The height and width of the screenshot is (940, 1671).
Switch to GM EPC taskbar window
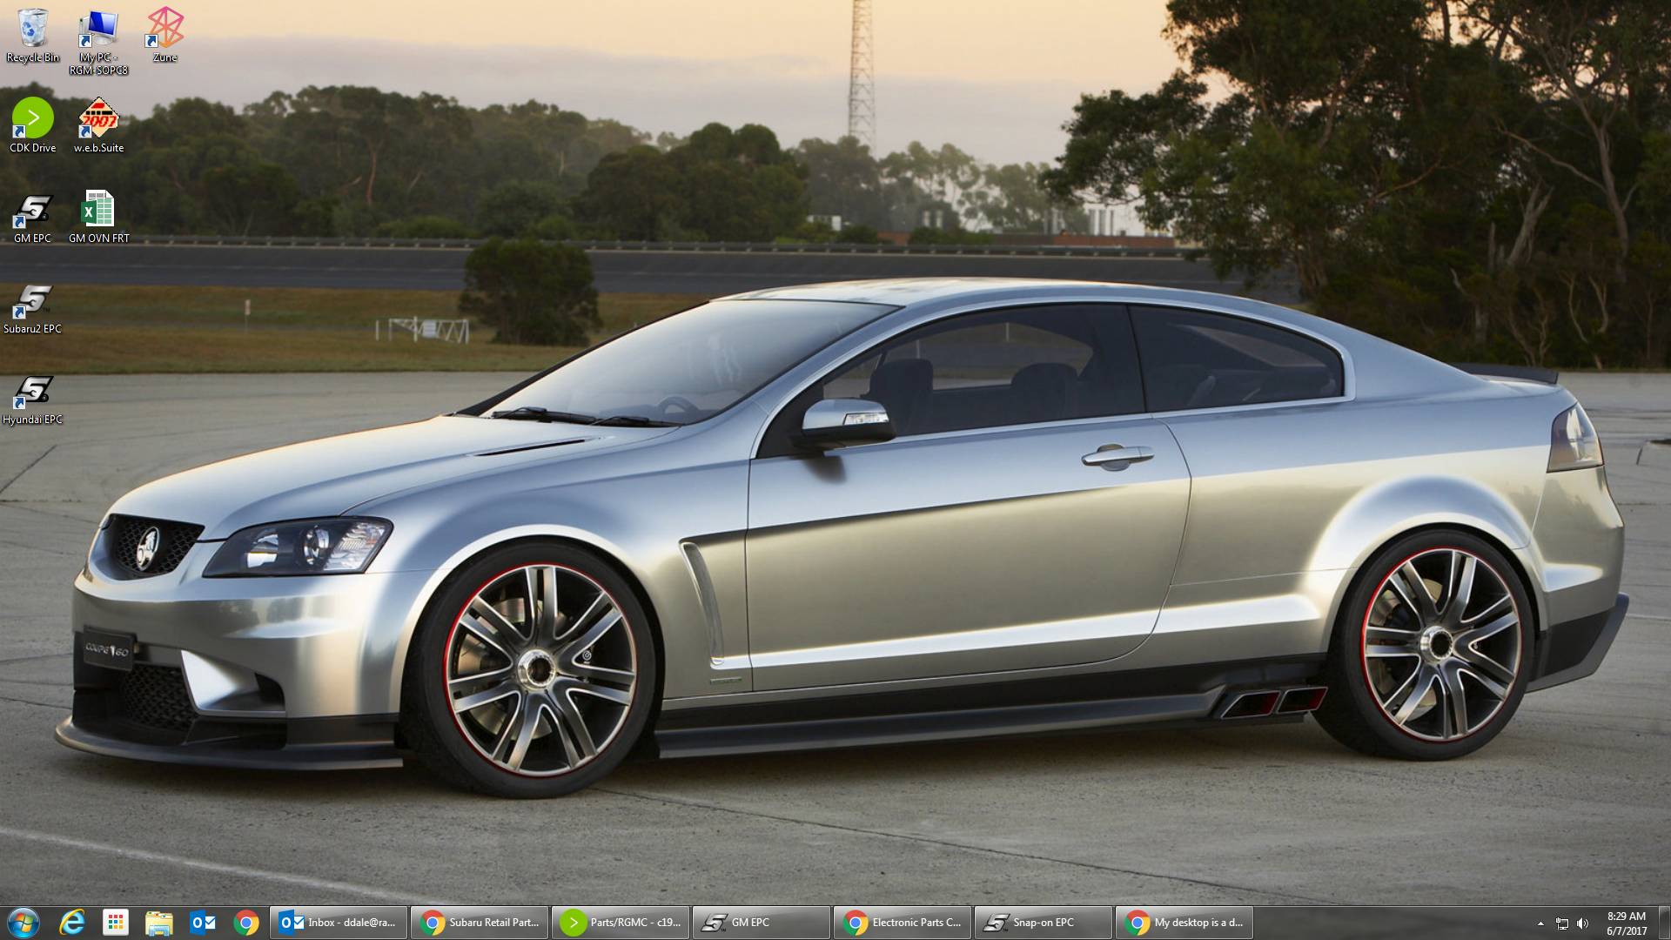(x=762, y=923)
